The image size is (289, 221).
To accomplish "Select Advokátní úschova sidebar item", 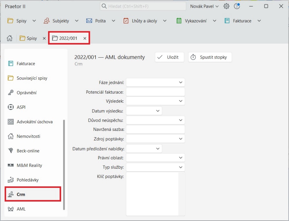I will [x=34, y=122].
